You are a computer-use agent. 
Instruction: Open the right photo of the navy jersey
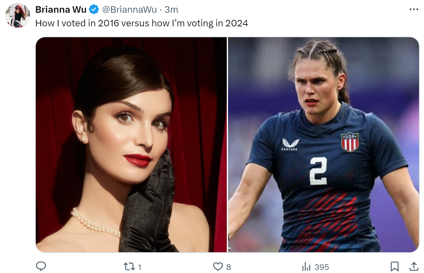click(324, 145)
